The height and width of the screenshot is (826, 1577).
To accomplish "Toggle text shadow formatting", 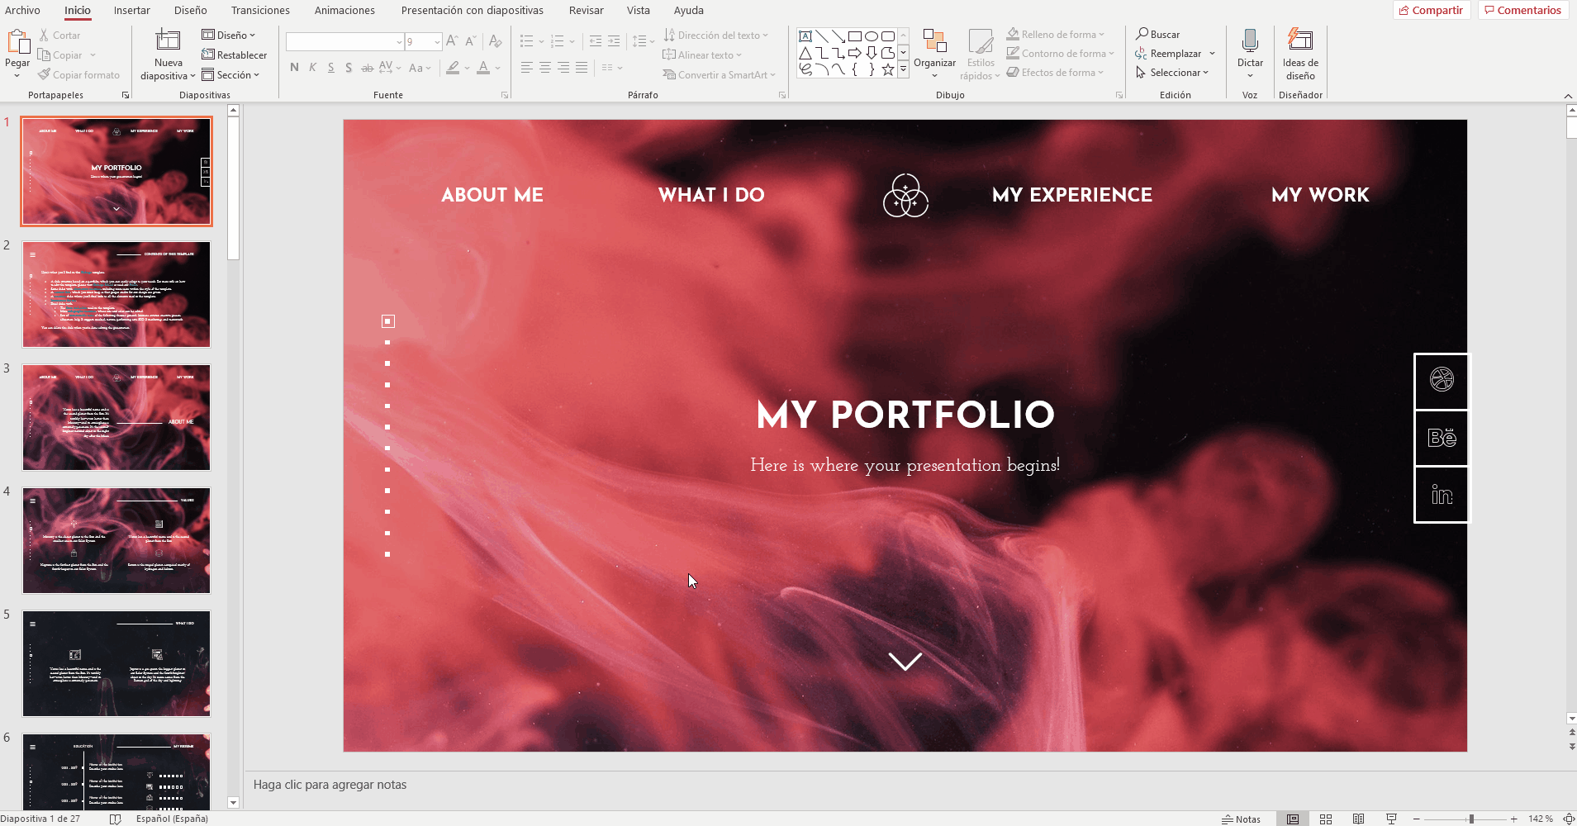I will [349, 68].
